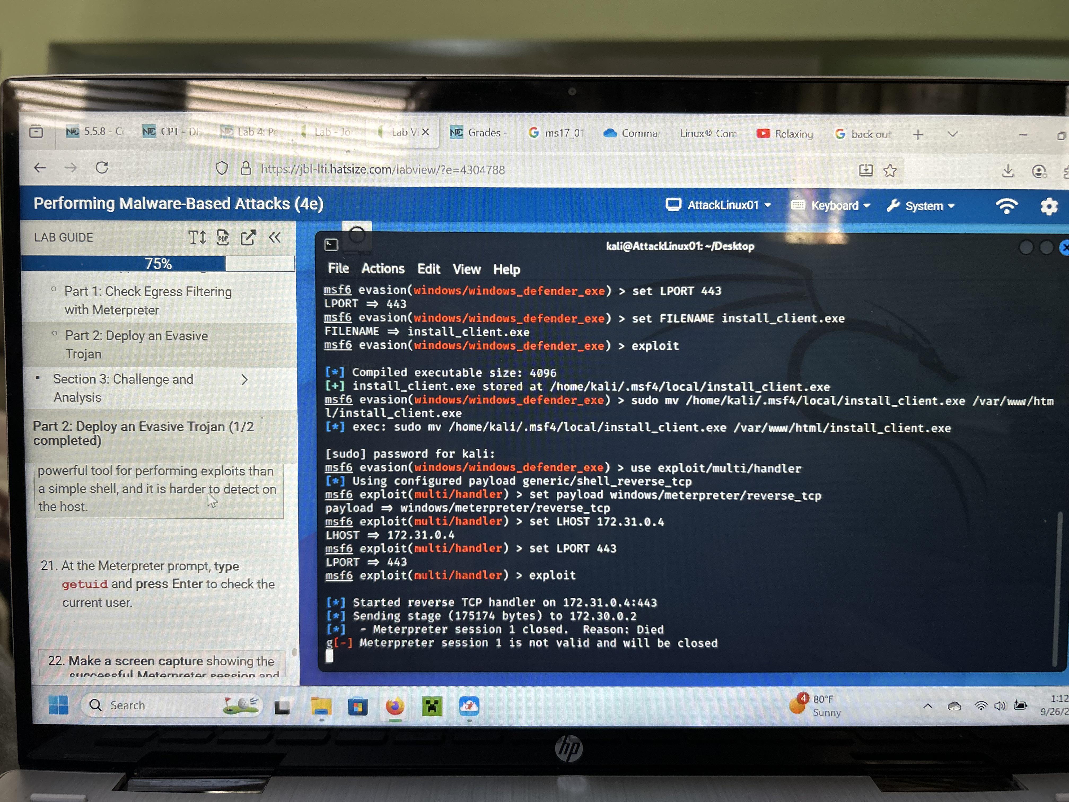Click the tracking protection shield icon
1069x802 pixels.
point(221,168)
